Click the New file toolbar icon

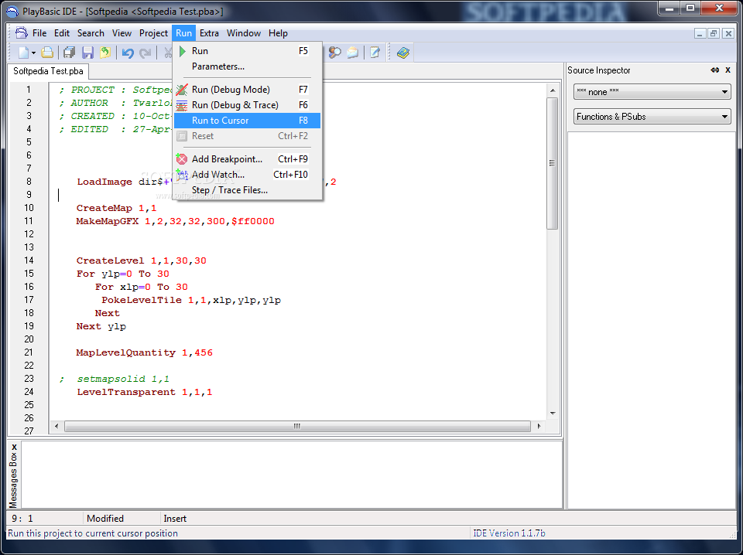tap(23, 53)
